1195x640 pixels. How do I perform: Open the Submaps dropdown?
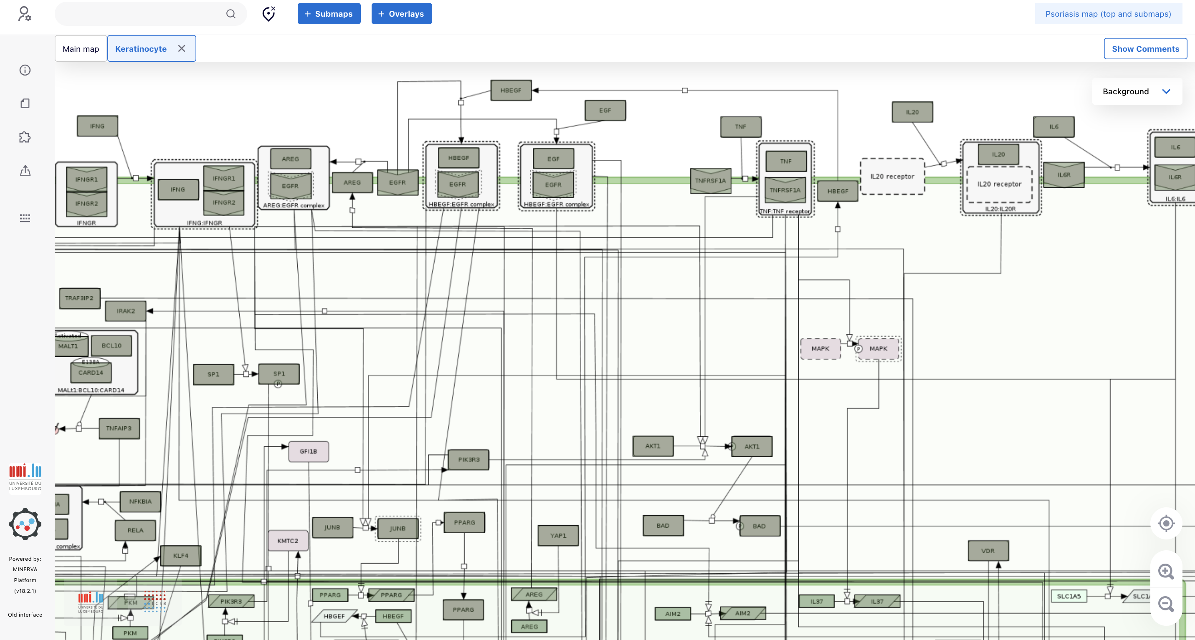pyautogui.click(x=329, y=14)
